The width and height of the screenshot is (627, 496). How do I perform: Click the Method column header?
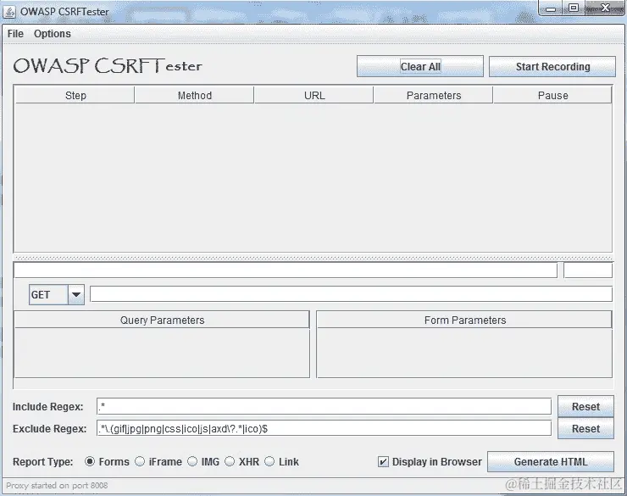(x=195, y=96)
